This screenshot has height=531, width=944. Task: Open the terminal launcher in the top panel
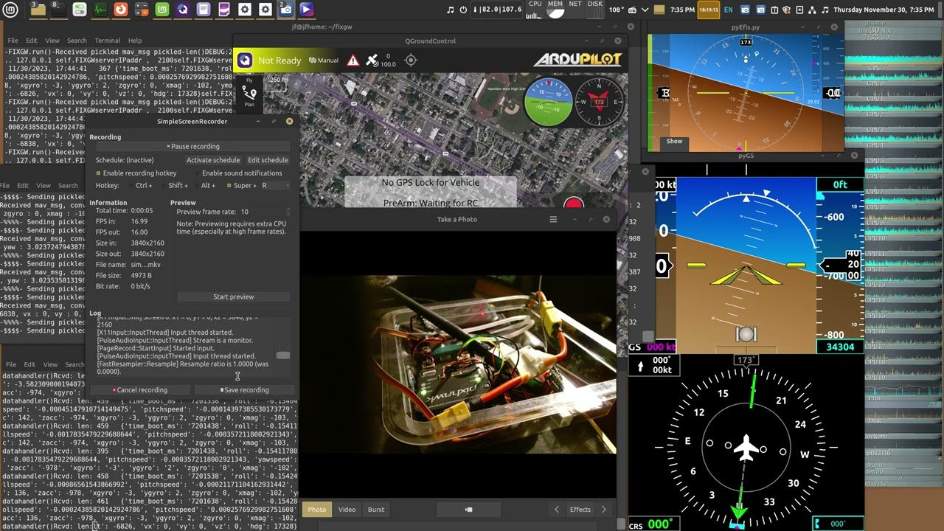[58, 10]
